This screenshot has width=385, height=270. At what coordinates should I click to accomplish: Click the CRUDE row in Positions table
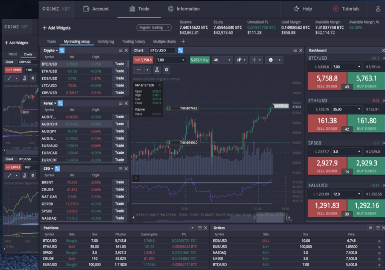pyautogui.click(x=125, y=259)
